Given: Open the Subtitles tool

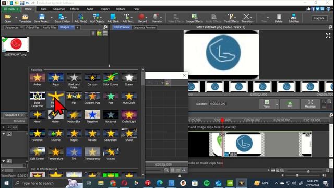Looking at the screenshot, I should click(x=293, y=18).
